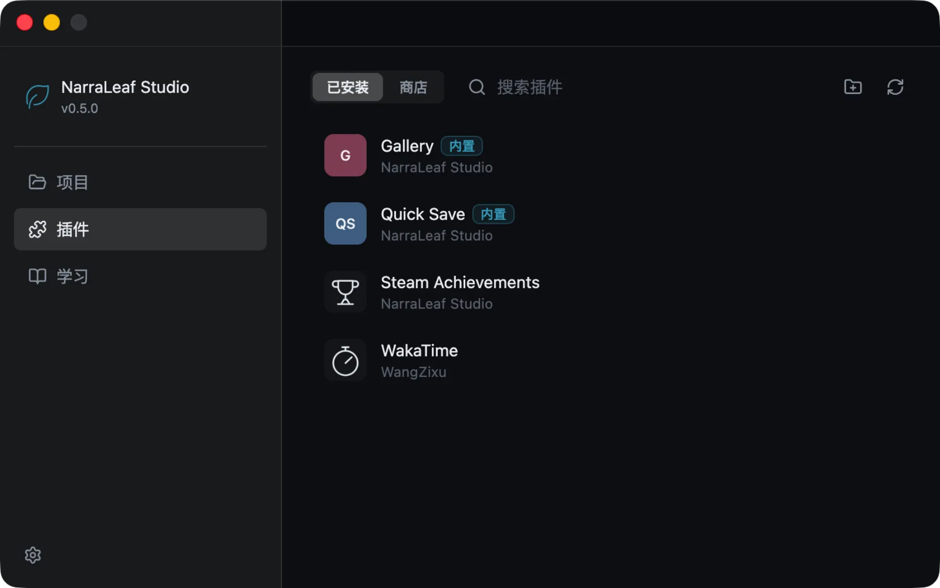Minimize the window with yellow button
Image resolution: width=940 pixels, height=588 pixels.
click(52, 22)
